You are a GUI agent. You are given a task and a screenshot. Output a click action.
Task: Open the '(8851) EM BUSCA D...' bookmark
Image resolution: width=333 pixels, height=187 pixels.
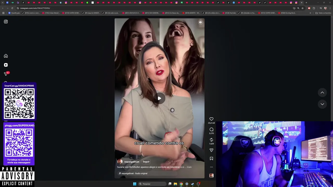(131, 13)
